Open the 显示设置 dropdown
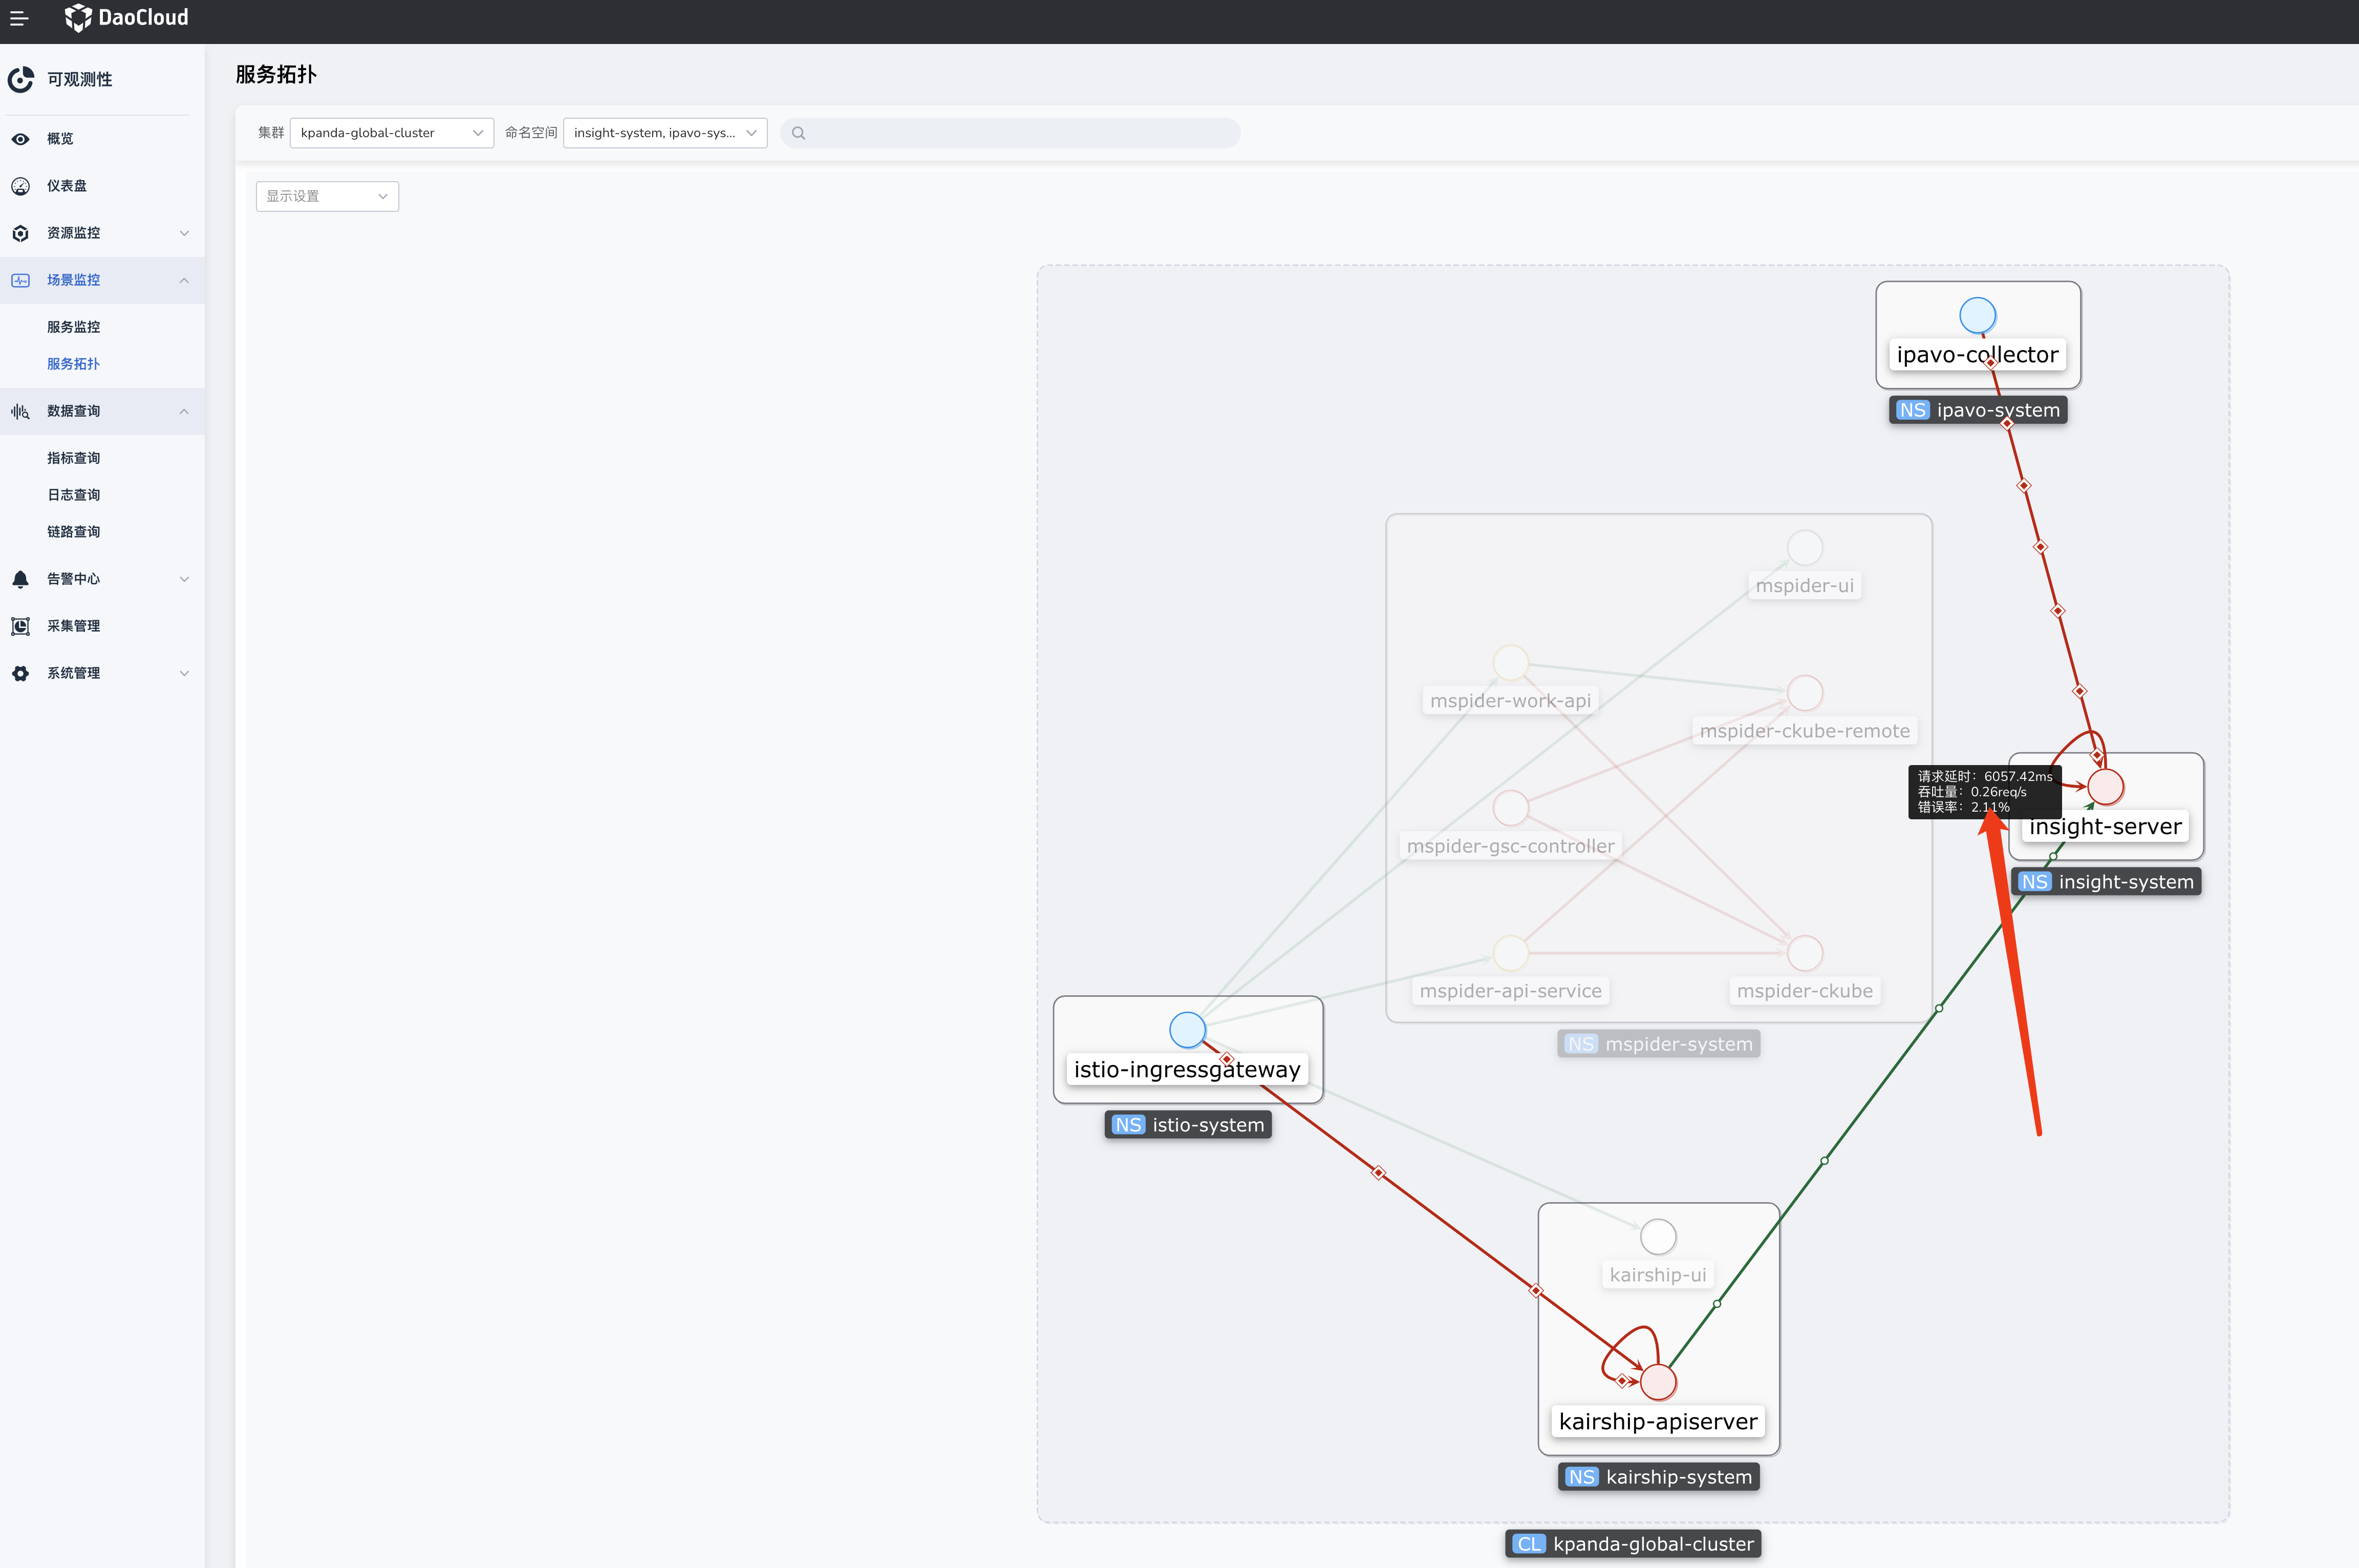 tap(327, 196)
